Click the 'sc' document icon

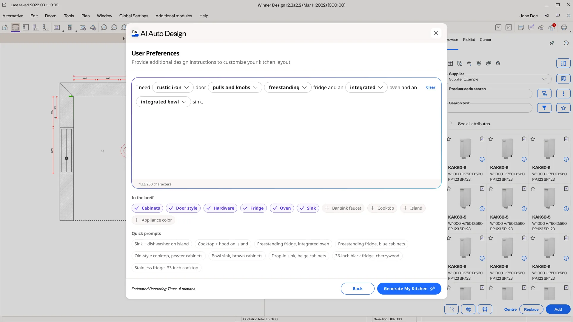[498, 28]
